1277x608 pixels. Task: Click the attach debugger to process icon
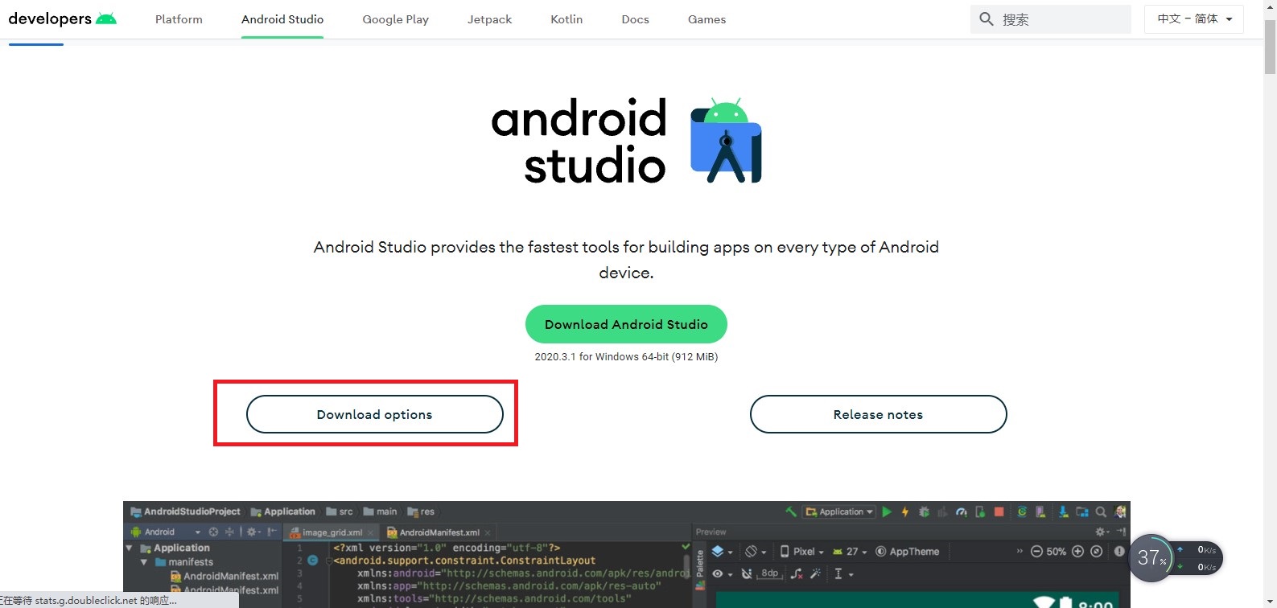980,511
